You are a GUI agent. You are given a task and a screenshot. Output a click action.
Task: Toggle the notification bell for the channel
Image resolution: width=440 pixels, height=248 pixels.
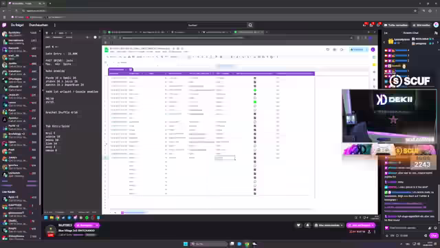pyautogui.click(x=307, y=225)
